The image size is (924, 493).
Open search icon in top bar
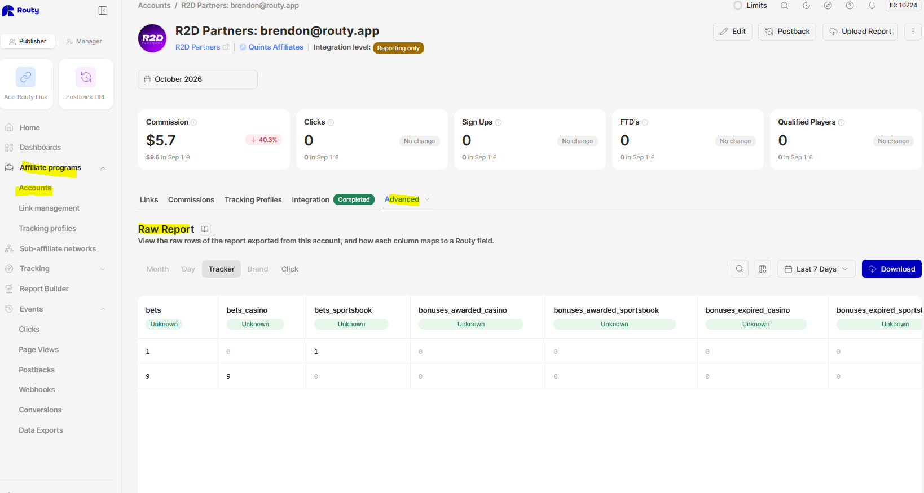(784, 6)
